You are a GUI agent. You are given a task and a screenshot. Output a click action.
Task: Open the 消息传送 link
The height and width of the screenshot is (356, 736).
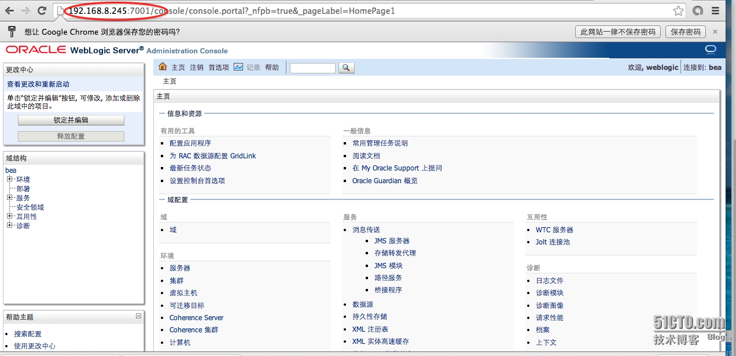click(x=366, y=230)
